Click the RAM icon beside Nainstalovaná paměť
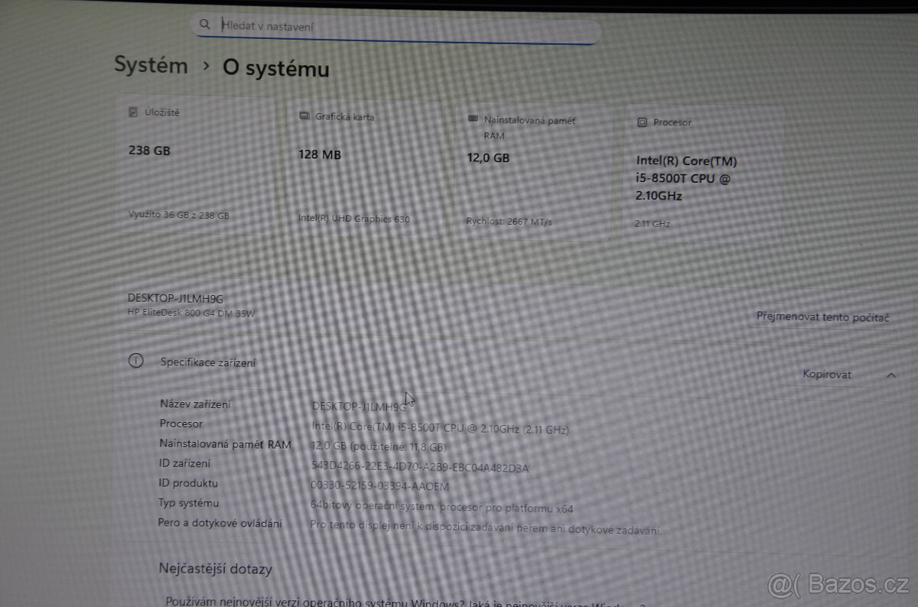The width and height of the screenshot is (918, 607). coord(472,120)
